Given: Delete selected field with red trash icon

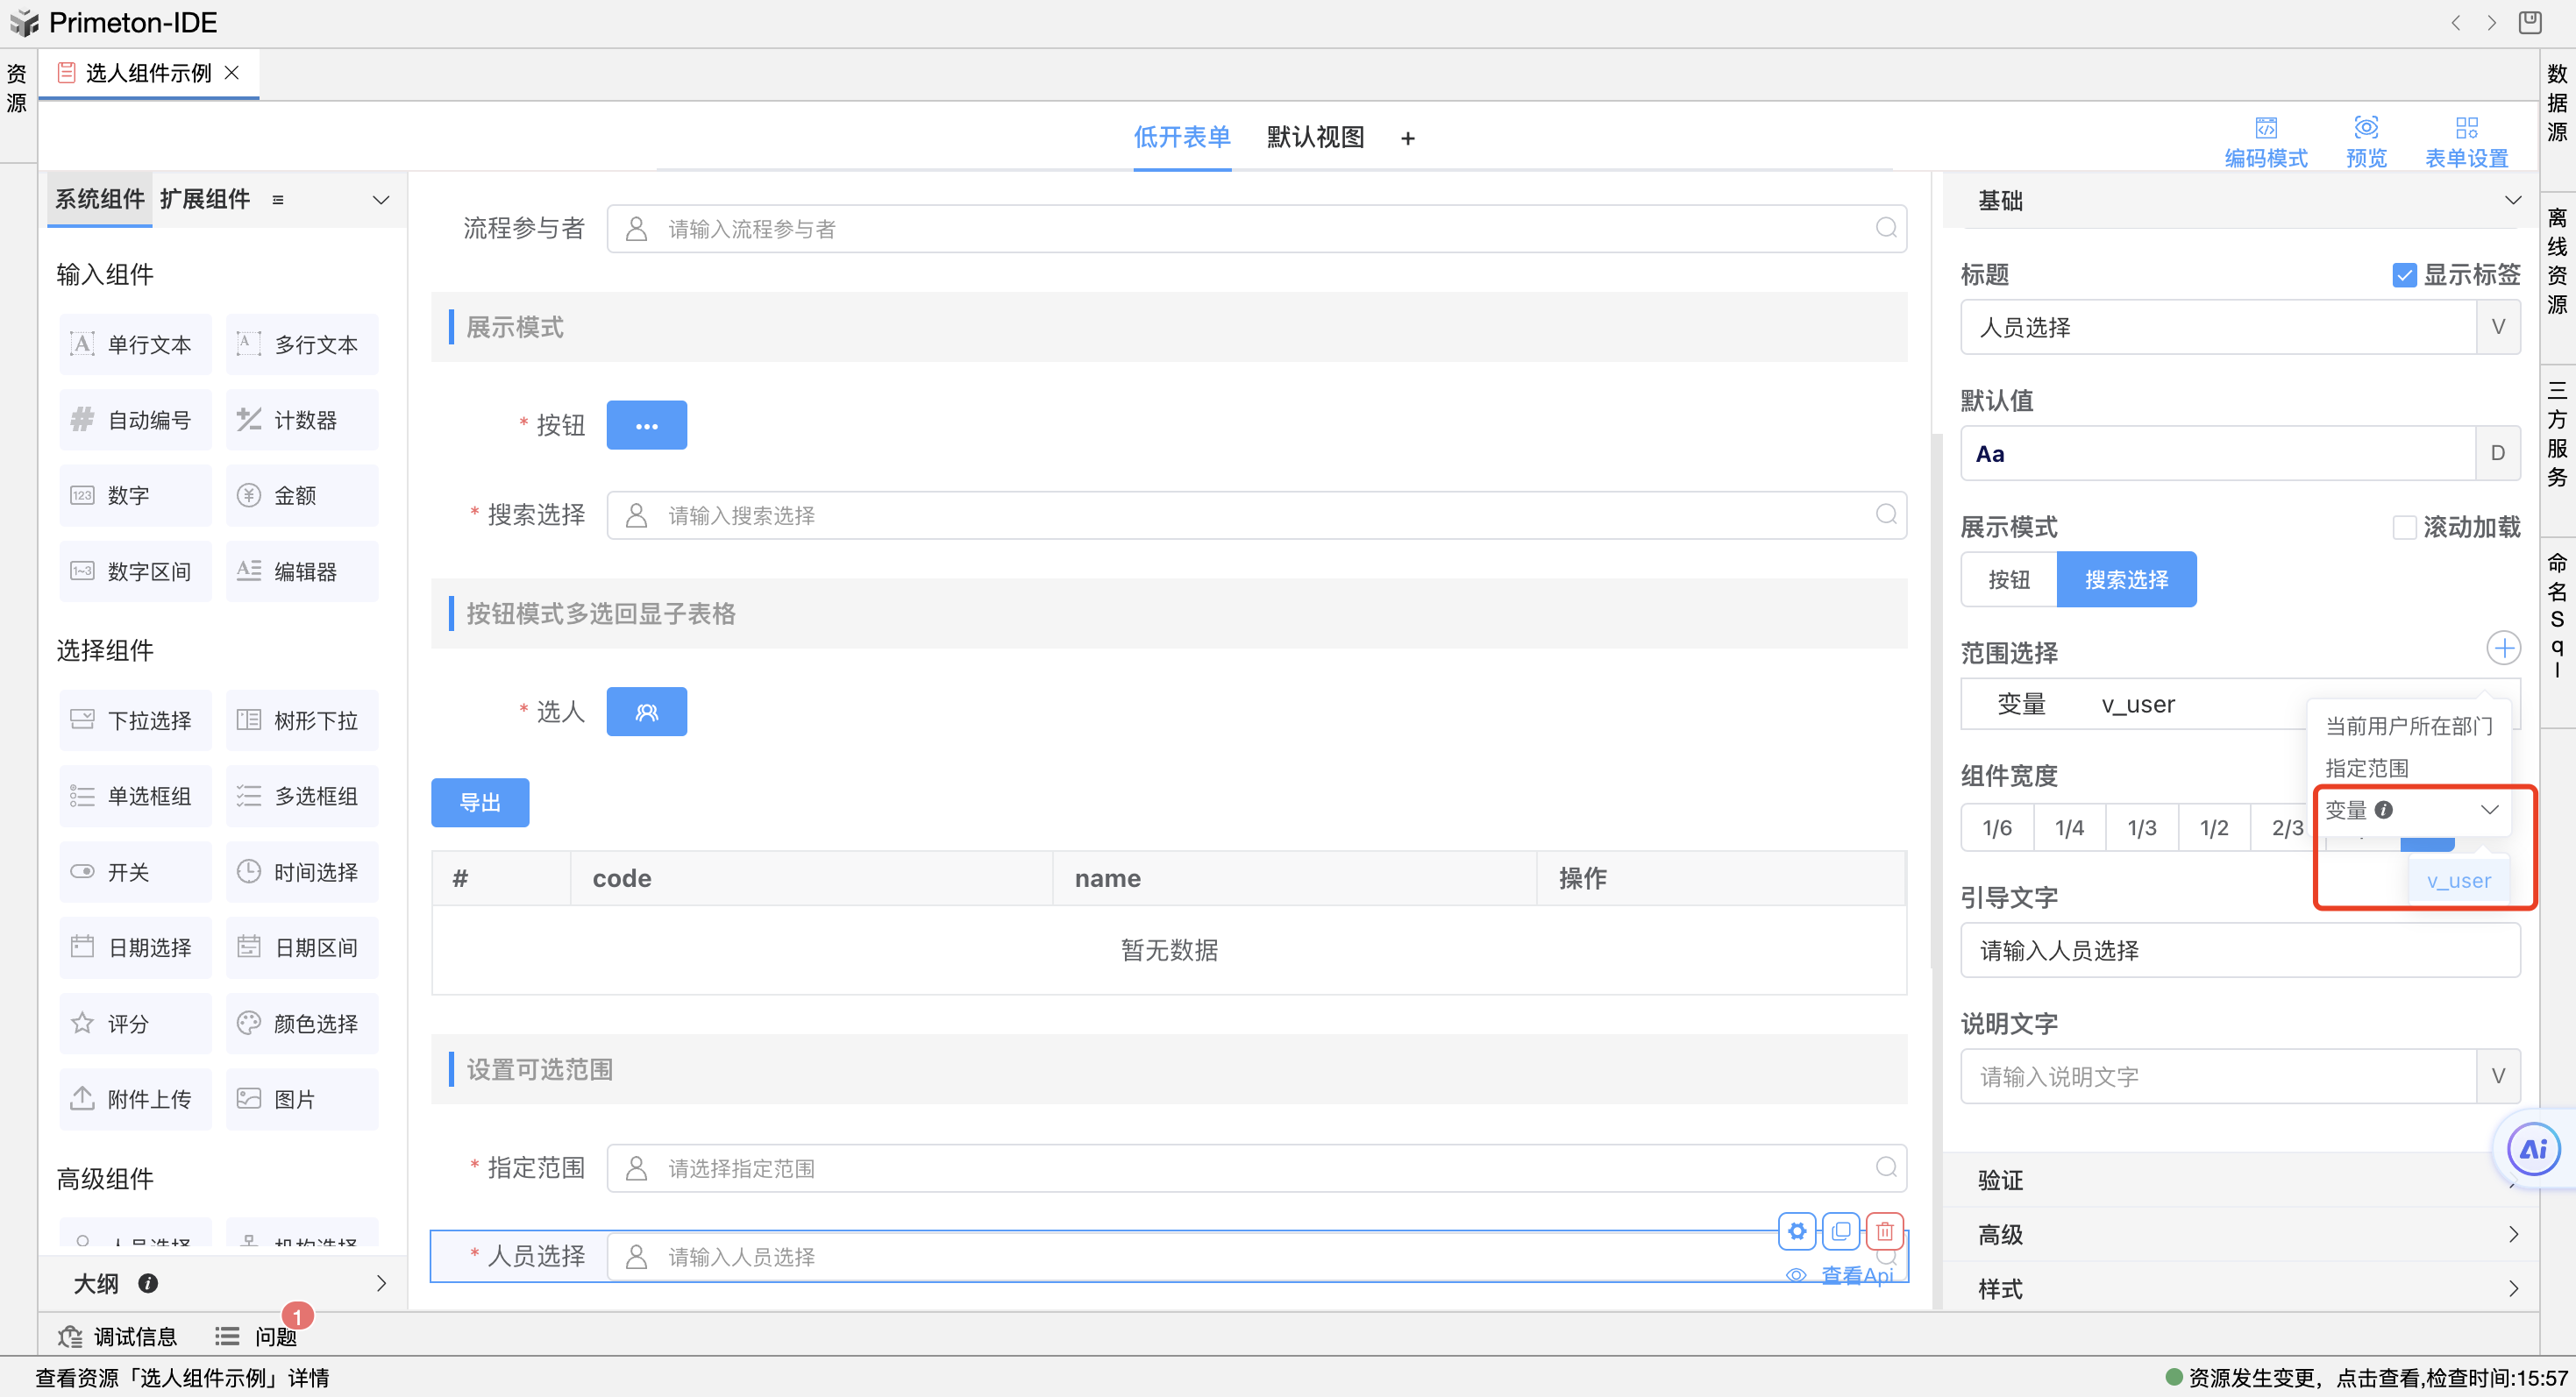Looking at the screenshot, I should (1884, 1231).
